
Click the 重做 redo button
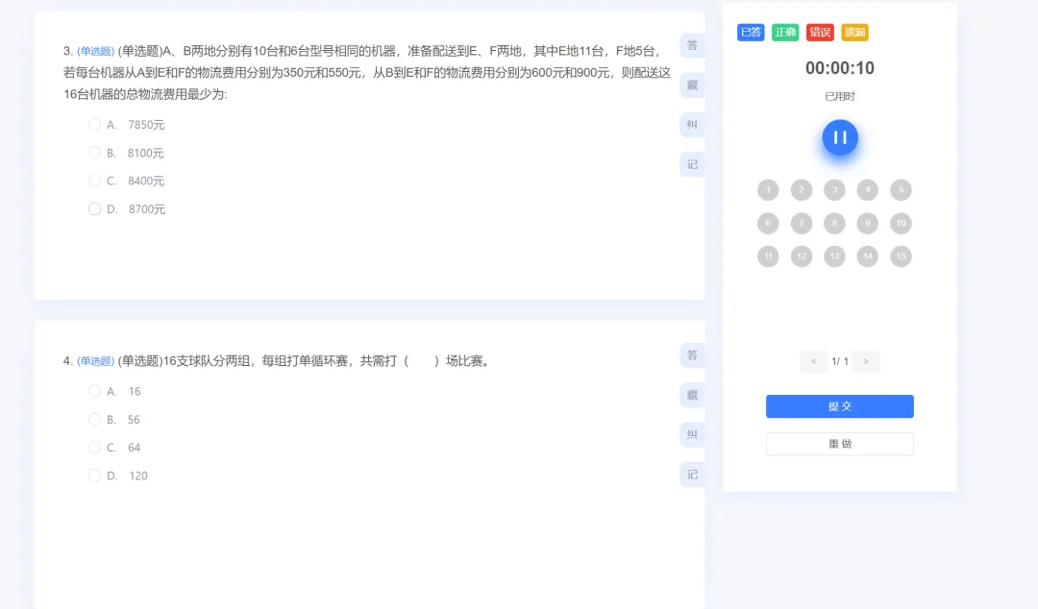point(839,444)
